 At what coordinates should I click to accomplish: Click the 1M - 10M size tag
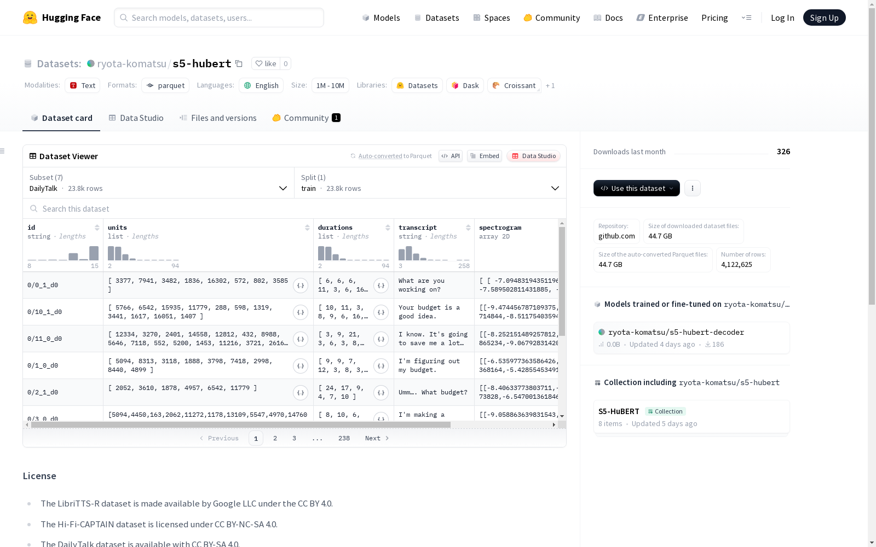click(330, 85)
